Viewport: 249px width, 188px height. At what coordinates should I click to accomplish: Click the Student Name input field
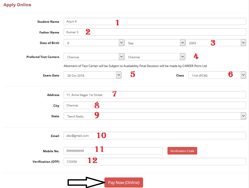point(155,21)
